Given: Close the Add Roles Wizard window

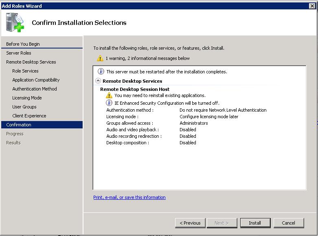Looking at the screenshot, I should [x=312, y=6].
